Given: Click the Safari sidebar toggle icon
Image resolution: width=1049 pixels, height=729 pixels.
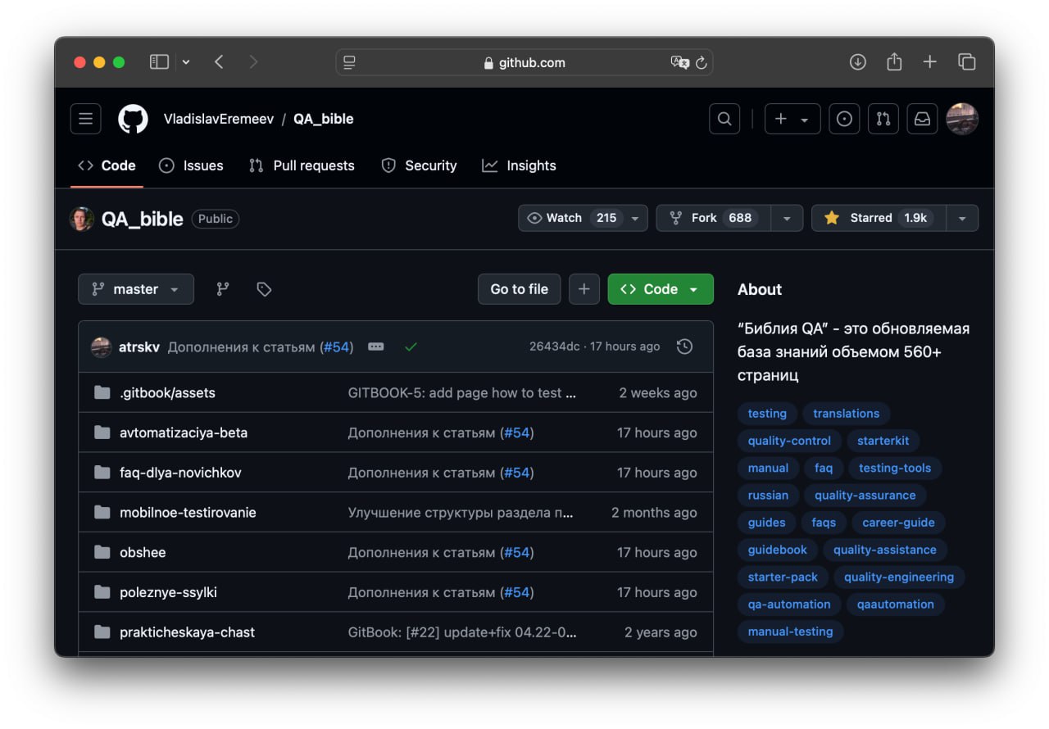Looking at the screenshot, I should 159,62.
